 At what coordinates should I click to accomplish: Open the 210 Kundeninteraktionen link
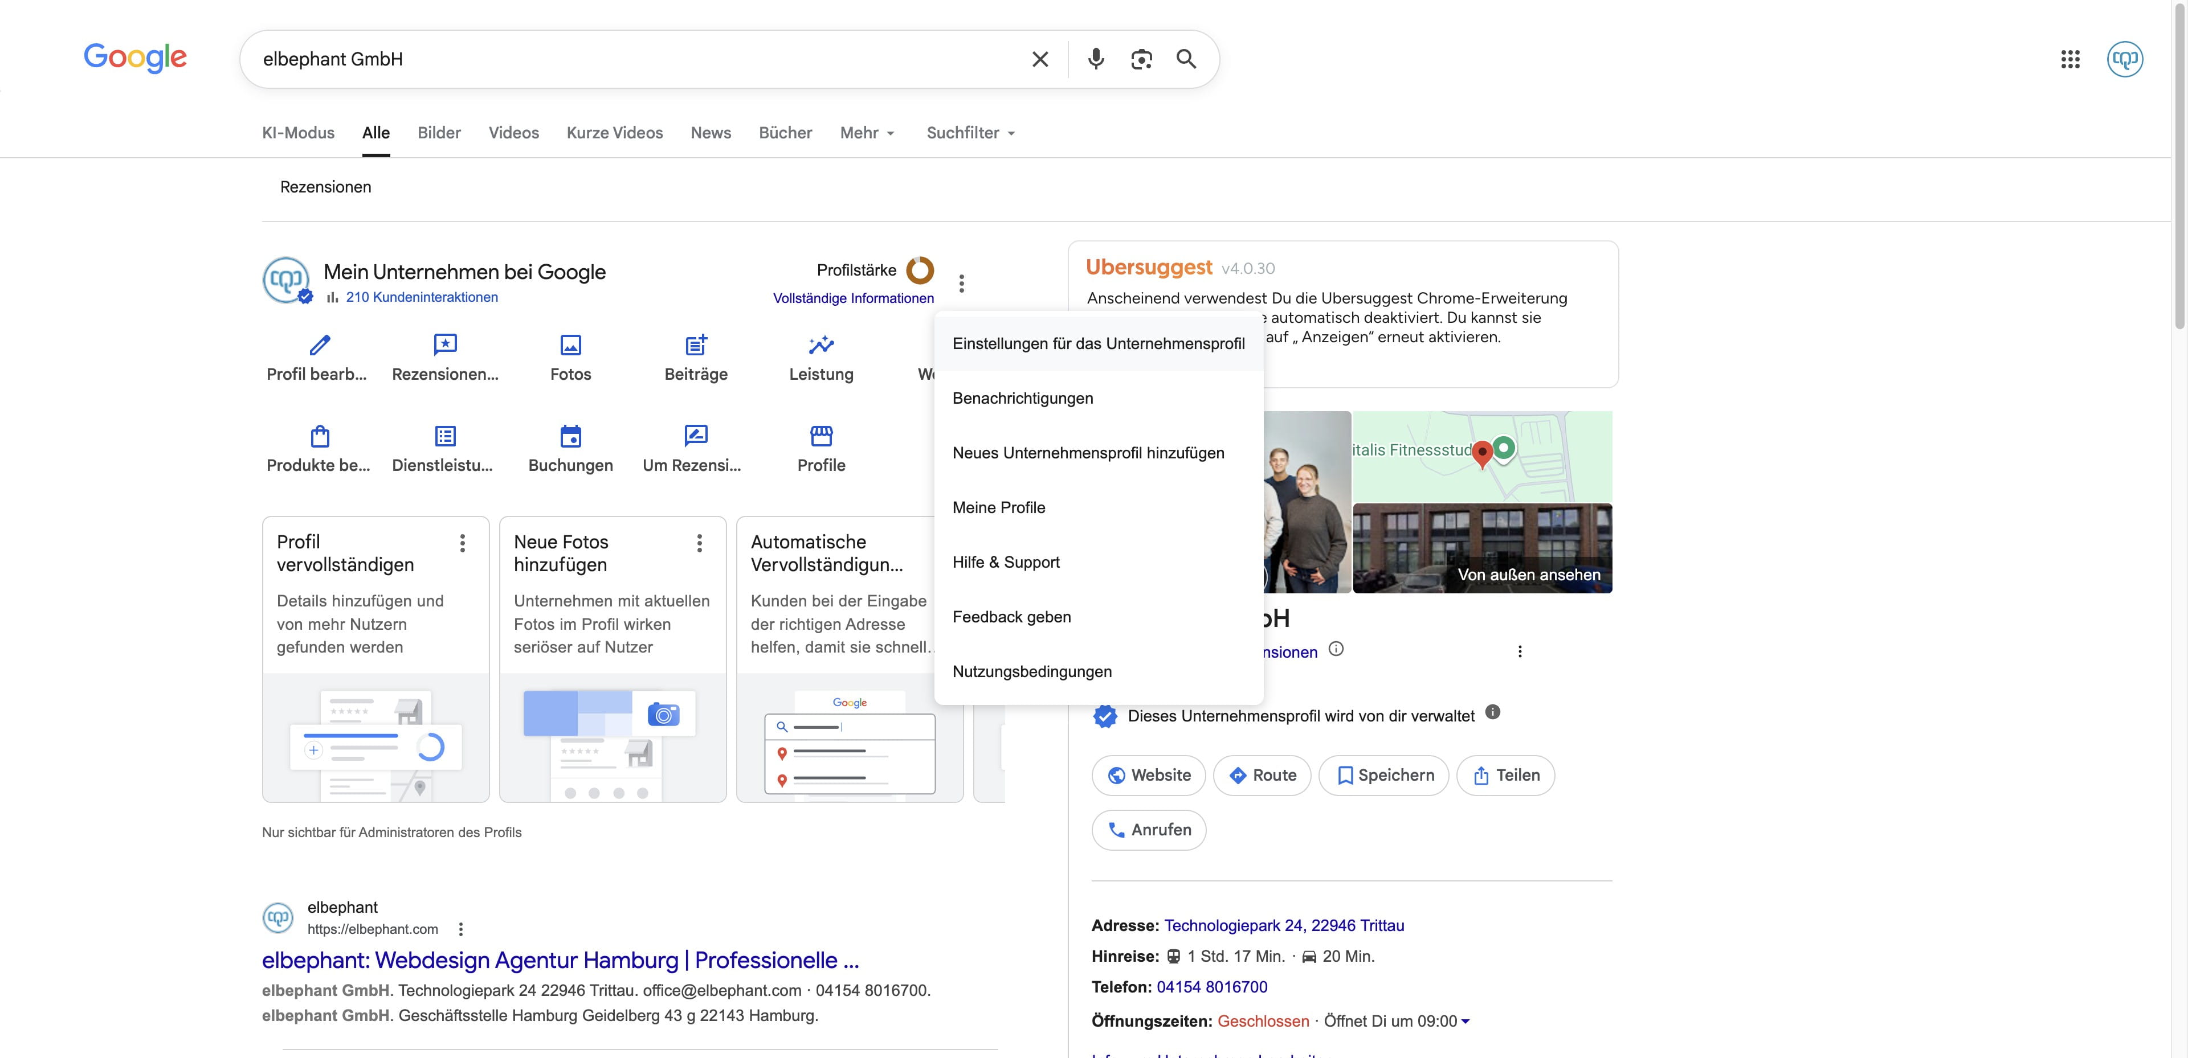[x=421, y=297]
